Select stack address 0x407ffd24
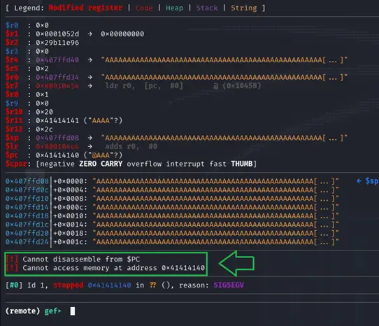Viewport: 379px width, 326px height. (x=27, y=242)
